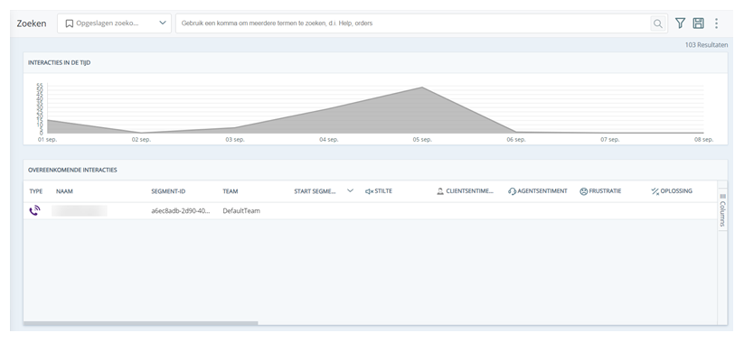Click the phone call type icon

(34, 211)
